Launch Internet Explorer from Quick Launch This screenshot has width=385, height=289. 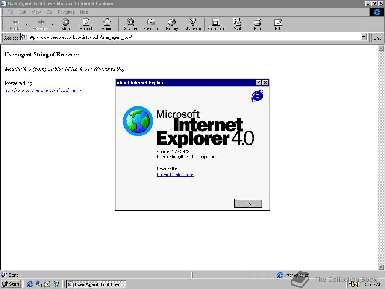click(30, 284)
